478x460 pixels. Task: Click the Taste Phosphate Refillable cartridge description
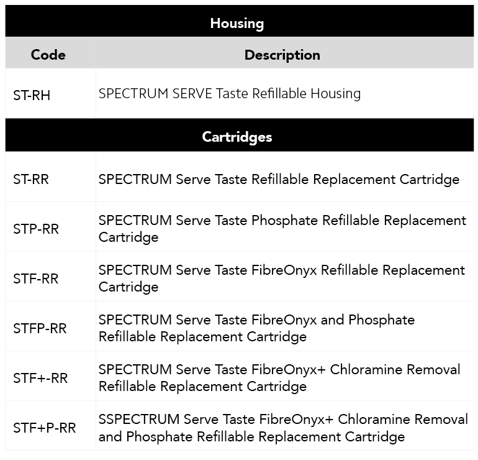click(282, 229)
